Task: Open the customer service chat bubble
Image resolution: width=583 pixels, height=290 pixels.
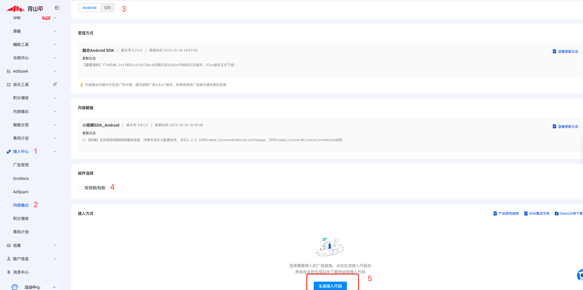Action: [580, 275]
